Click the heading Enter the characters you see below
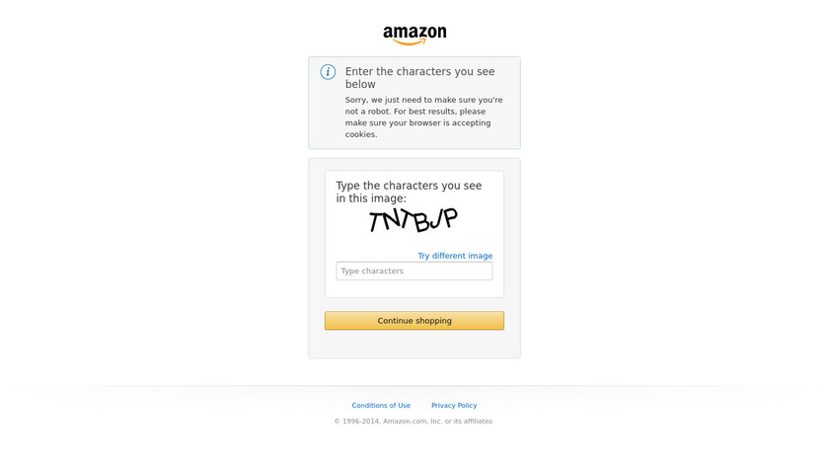 pos(419,78)
